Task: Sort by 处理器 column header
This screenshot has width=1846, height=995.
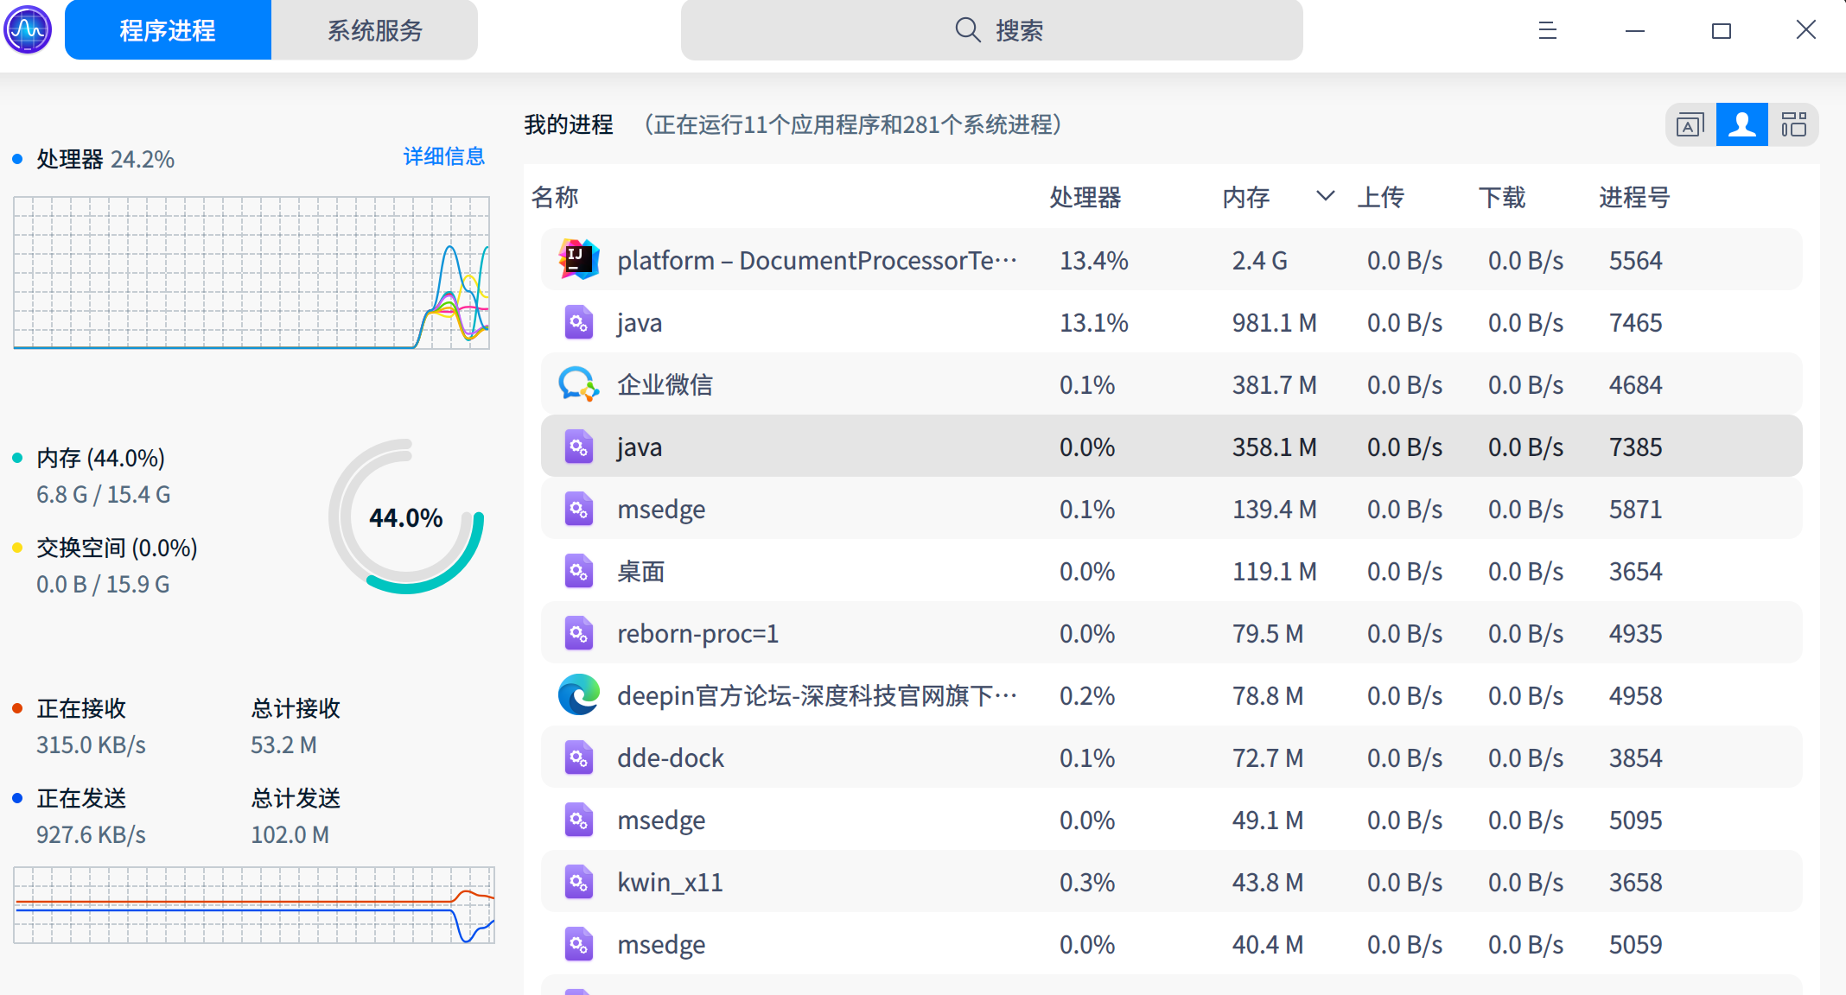Action: tap(1085, 198)
